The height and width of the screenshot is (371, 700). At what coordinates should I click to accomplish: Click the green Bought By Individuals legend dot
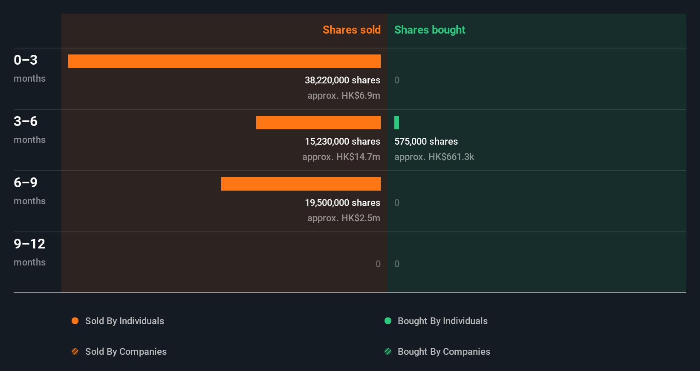[388, 321]
